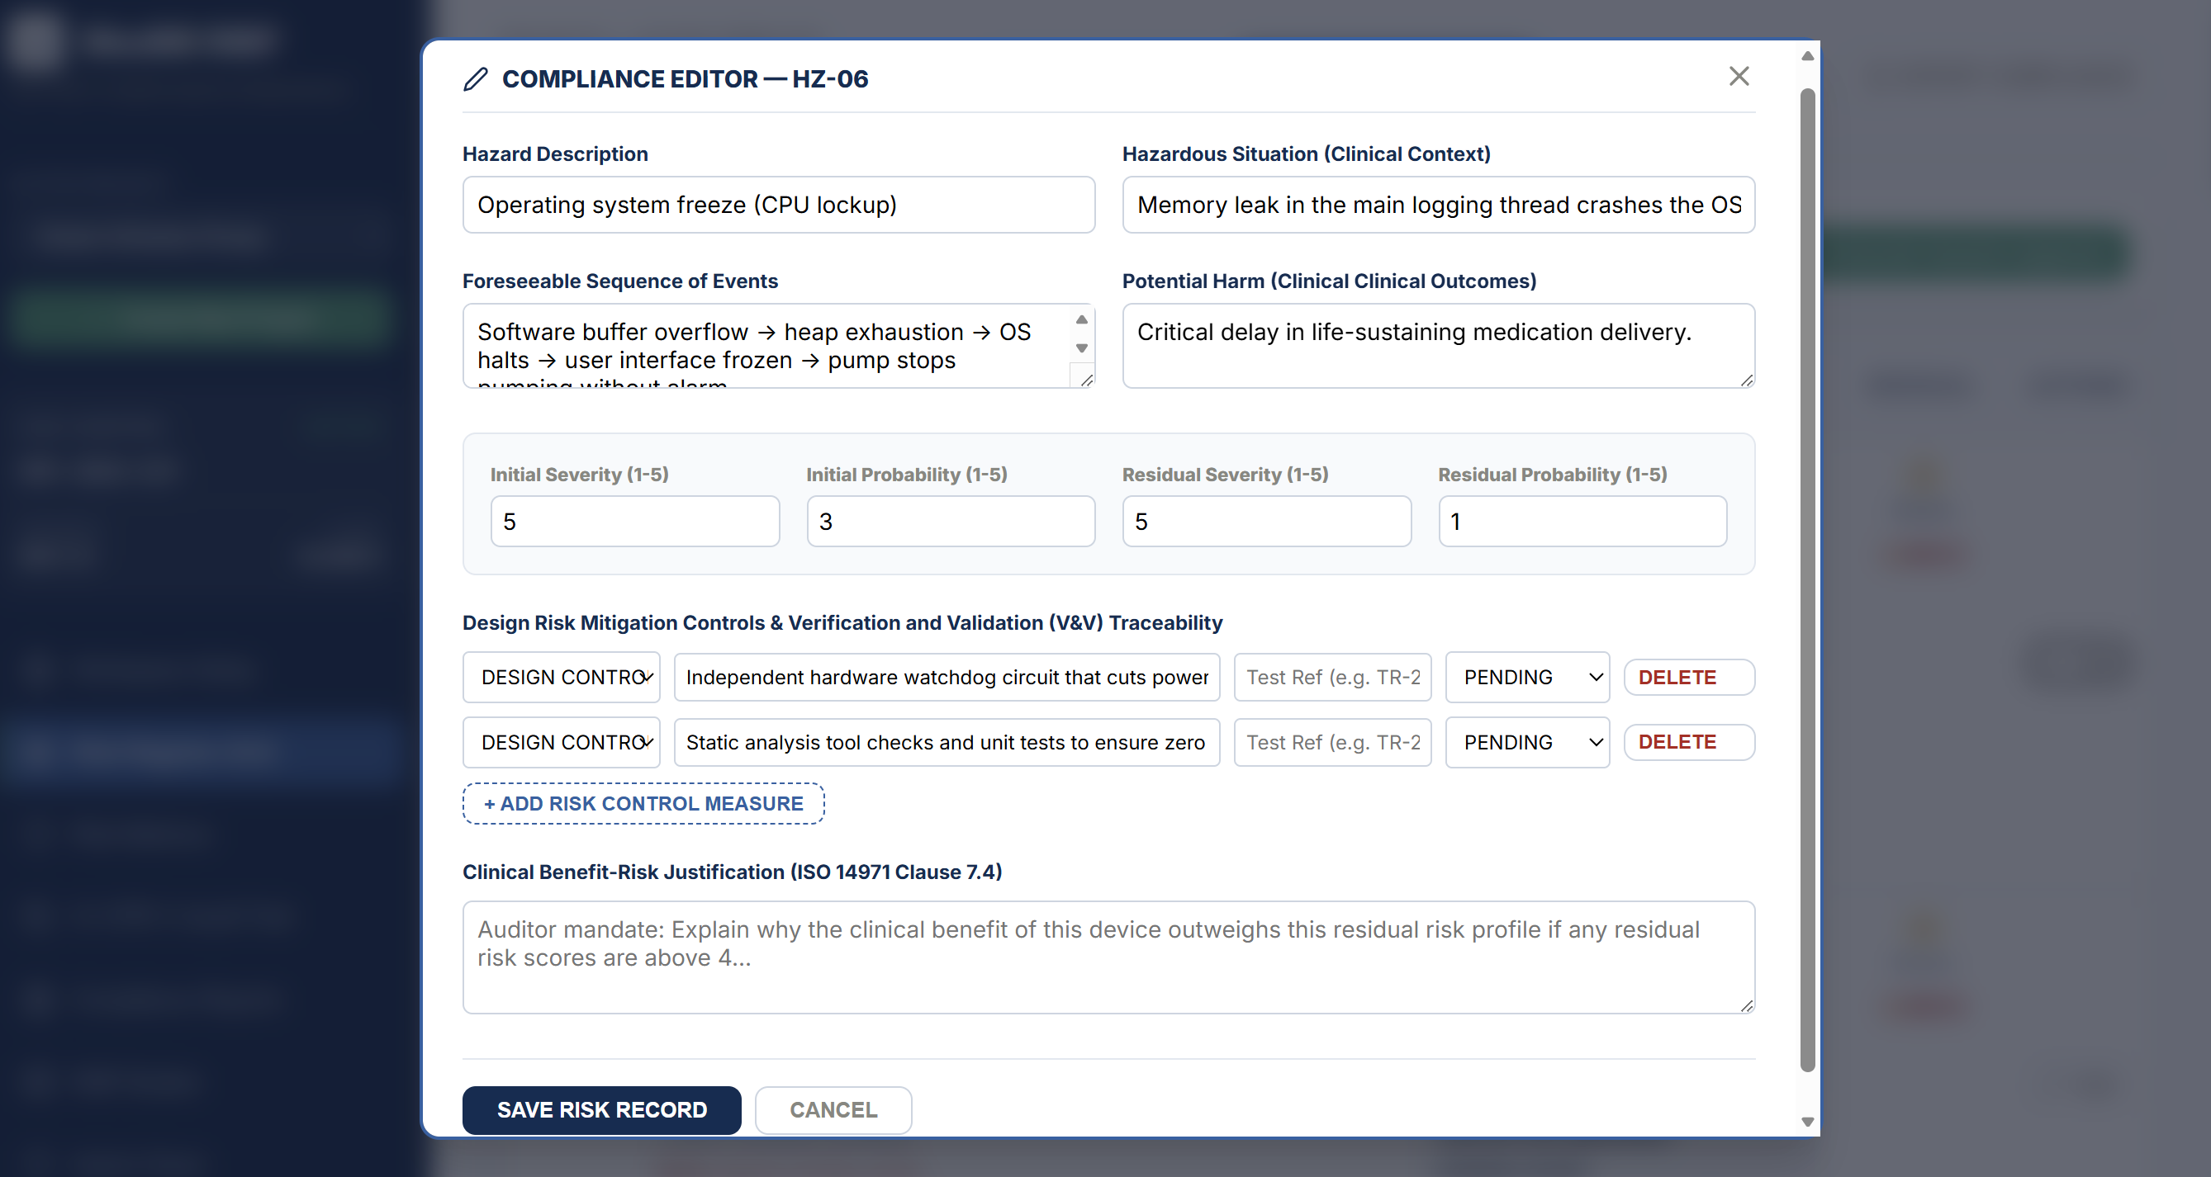Screen dimensions: 2211x1177
Task: Click the 'Initial Severity (1-5)' label
Action: tap(579, 475)
